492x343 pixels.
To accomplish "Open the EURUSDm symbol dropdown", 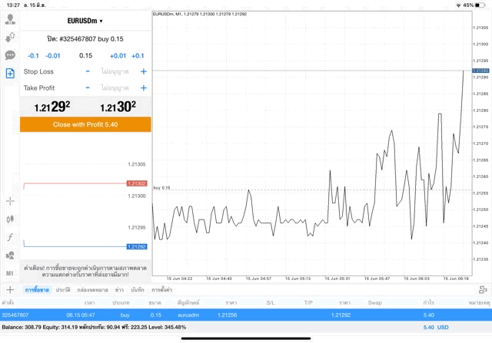I will [x=85, y=21].
